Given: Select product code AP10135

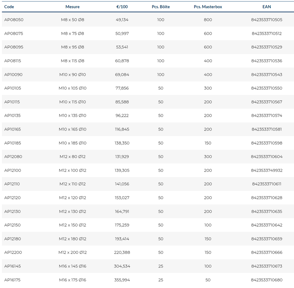Looking at the screenshot, I should 12,115.
